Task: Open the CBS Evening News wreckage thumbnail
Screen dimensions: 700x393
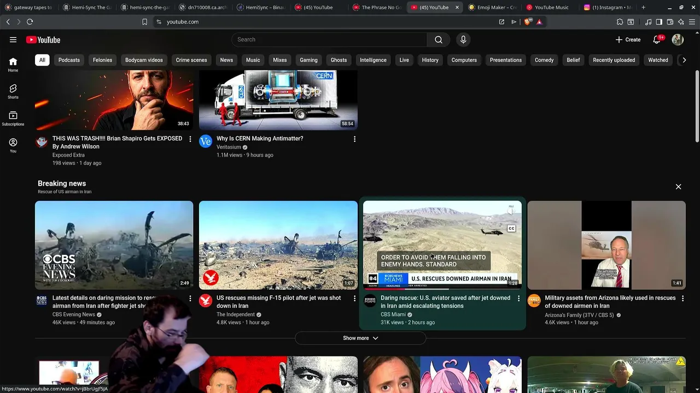Action: coord(114,245)
